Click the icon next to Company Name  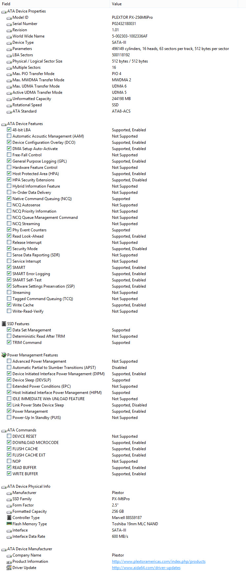9,556
